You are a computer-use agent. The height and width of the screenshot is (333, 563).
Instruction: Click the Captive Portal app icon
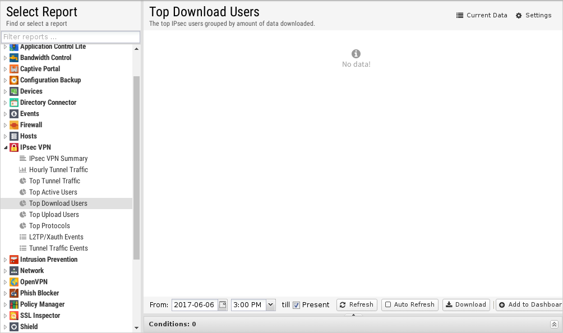tap(14, 69)
